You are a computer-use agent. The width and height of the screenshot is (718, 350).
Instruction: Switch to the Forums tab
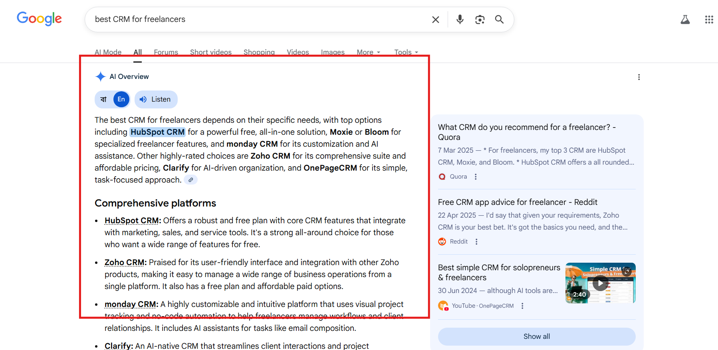tap(166, 52)
